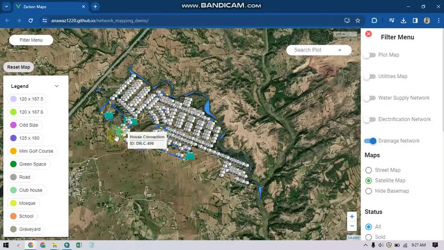Viewport: 444px width, 250px height.
Task: Open new browser tab with plus
Action: (95, 7)
